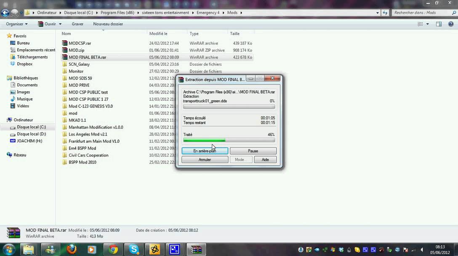Image resolution: width=458 pixels, height=256 pixels.
Task: Show the preview pane icon
Action: [439, 24]
